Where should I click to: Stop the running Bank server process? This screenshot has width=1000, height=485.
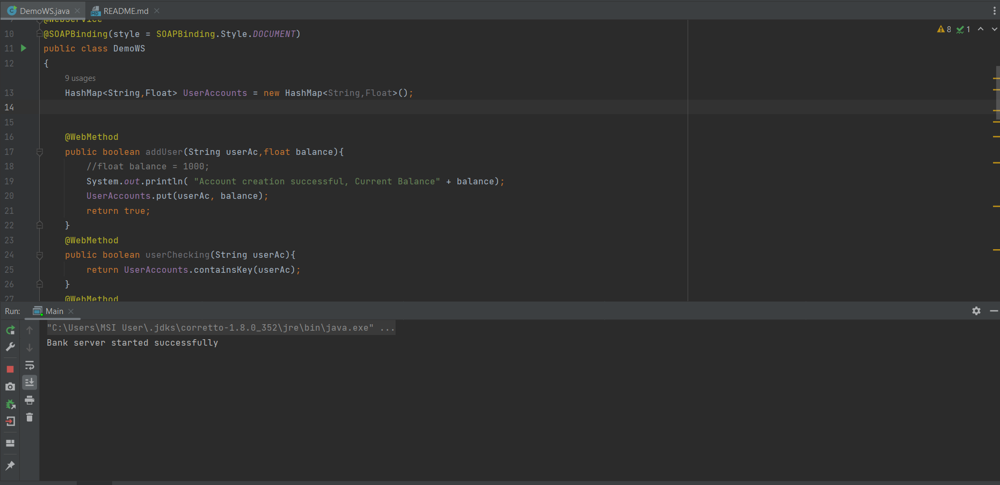10,369
